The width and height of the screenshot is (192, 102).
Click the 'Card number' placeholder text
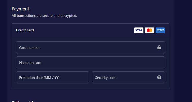tap(29, 48)
